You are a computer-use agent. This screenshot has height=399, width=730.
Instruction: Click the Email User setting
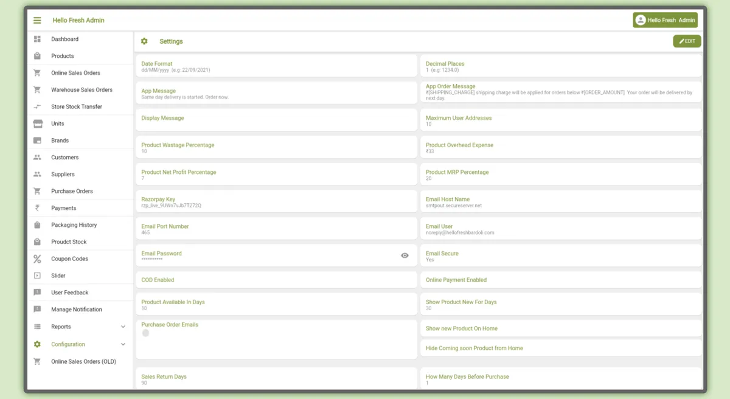point(561,229)
